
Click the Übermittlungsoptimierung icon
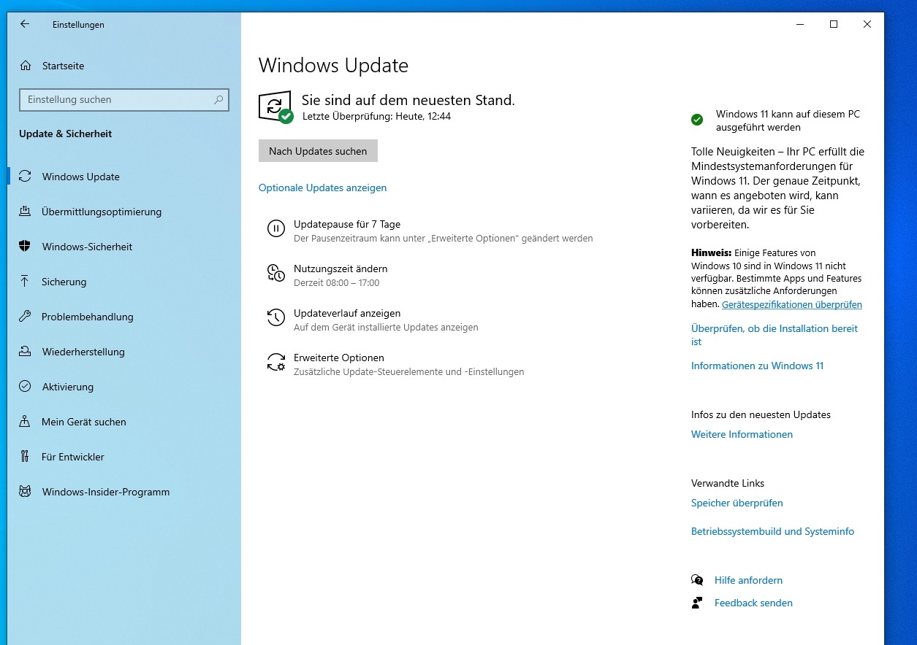25,212
